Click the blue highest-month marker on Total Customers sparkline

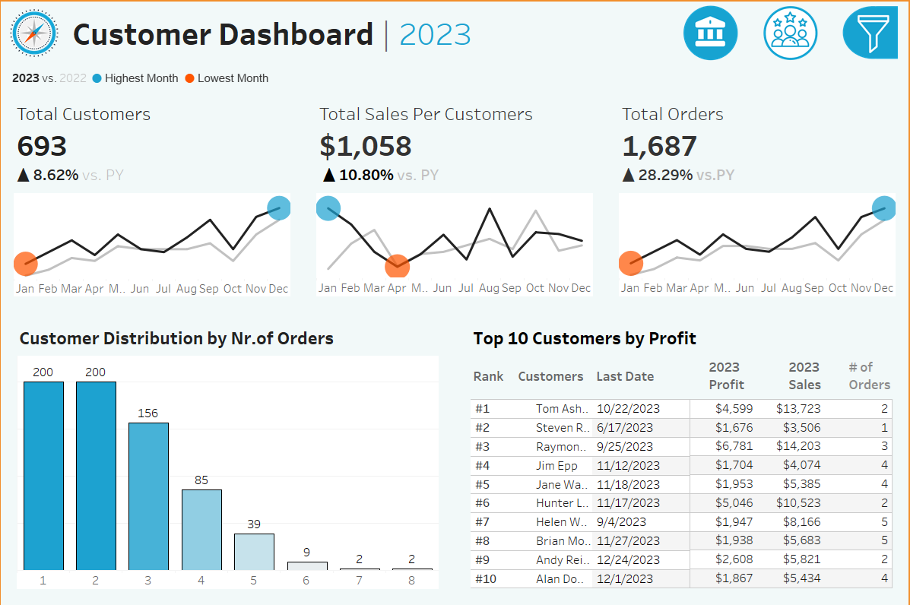279,207
